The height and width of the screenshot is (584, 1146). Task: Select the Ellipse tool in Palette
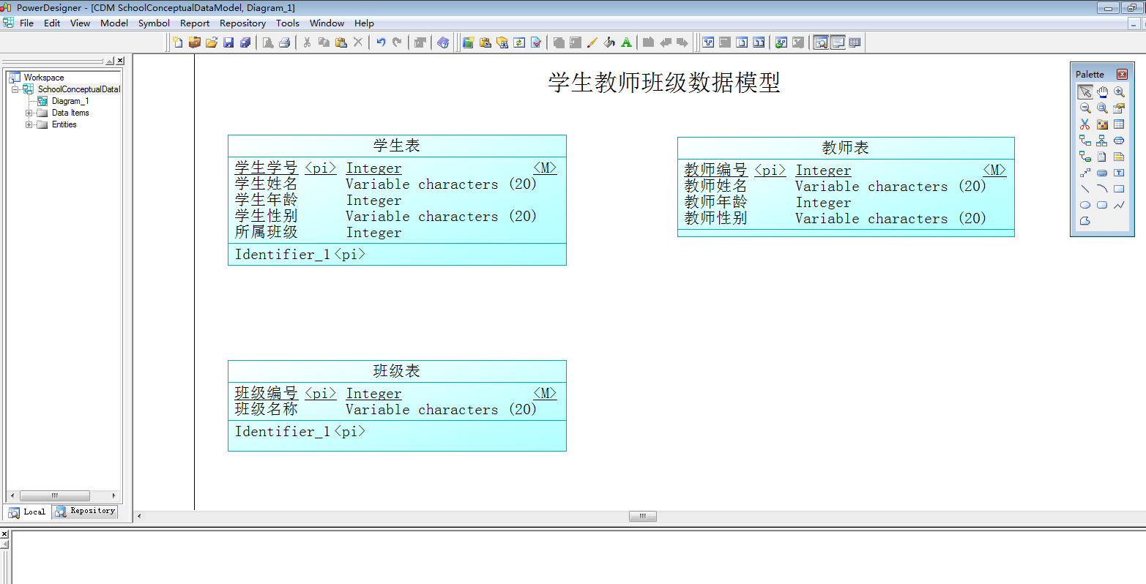click(x=1085, y=205)
